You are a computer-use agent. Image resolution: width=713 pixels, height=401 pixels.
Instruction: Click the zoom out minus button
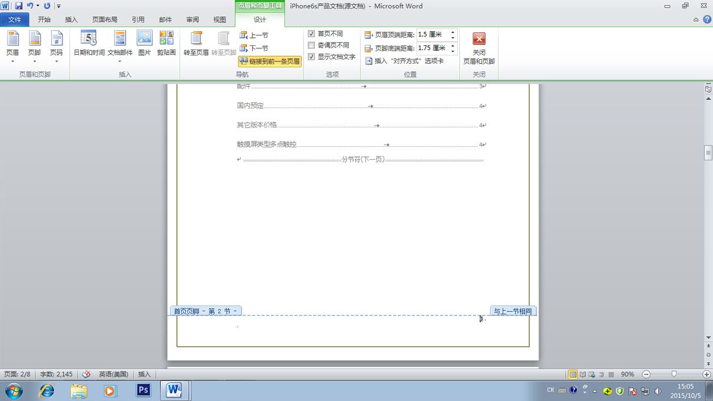pos(646,374)
